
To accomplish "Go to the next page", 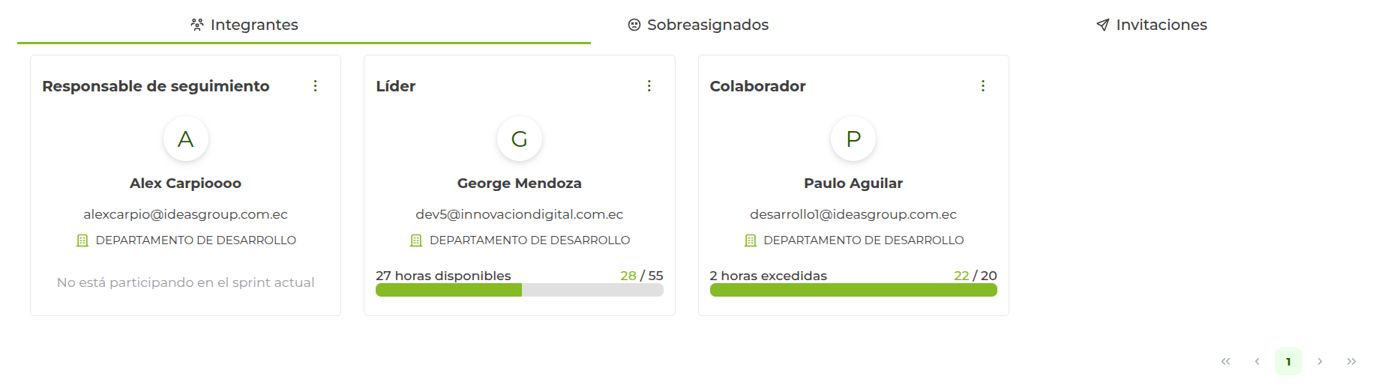I will pyautogui.click(x=1320, y=361).
